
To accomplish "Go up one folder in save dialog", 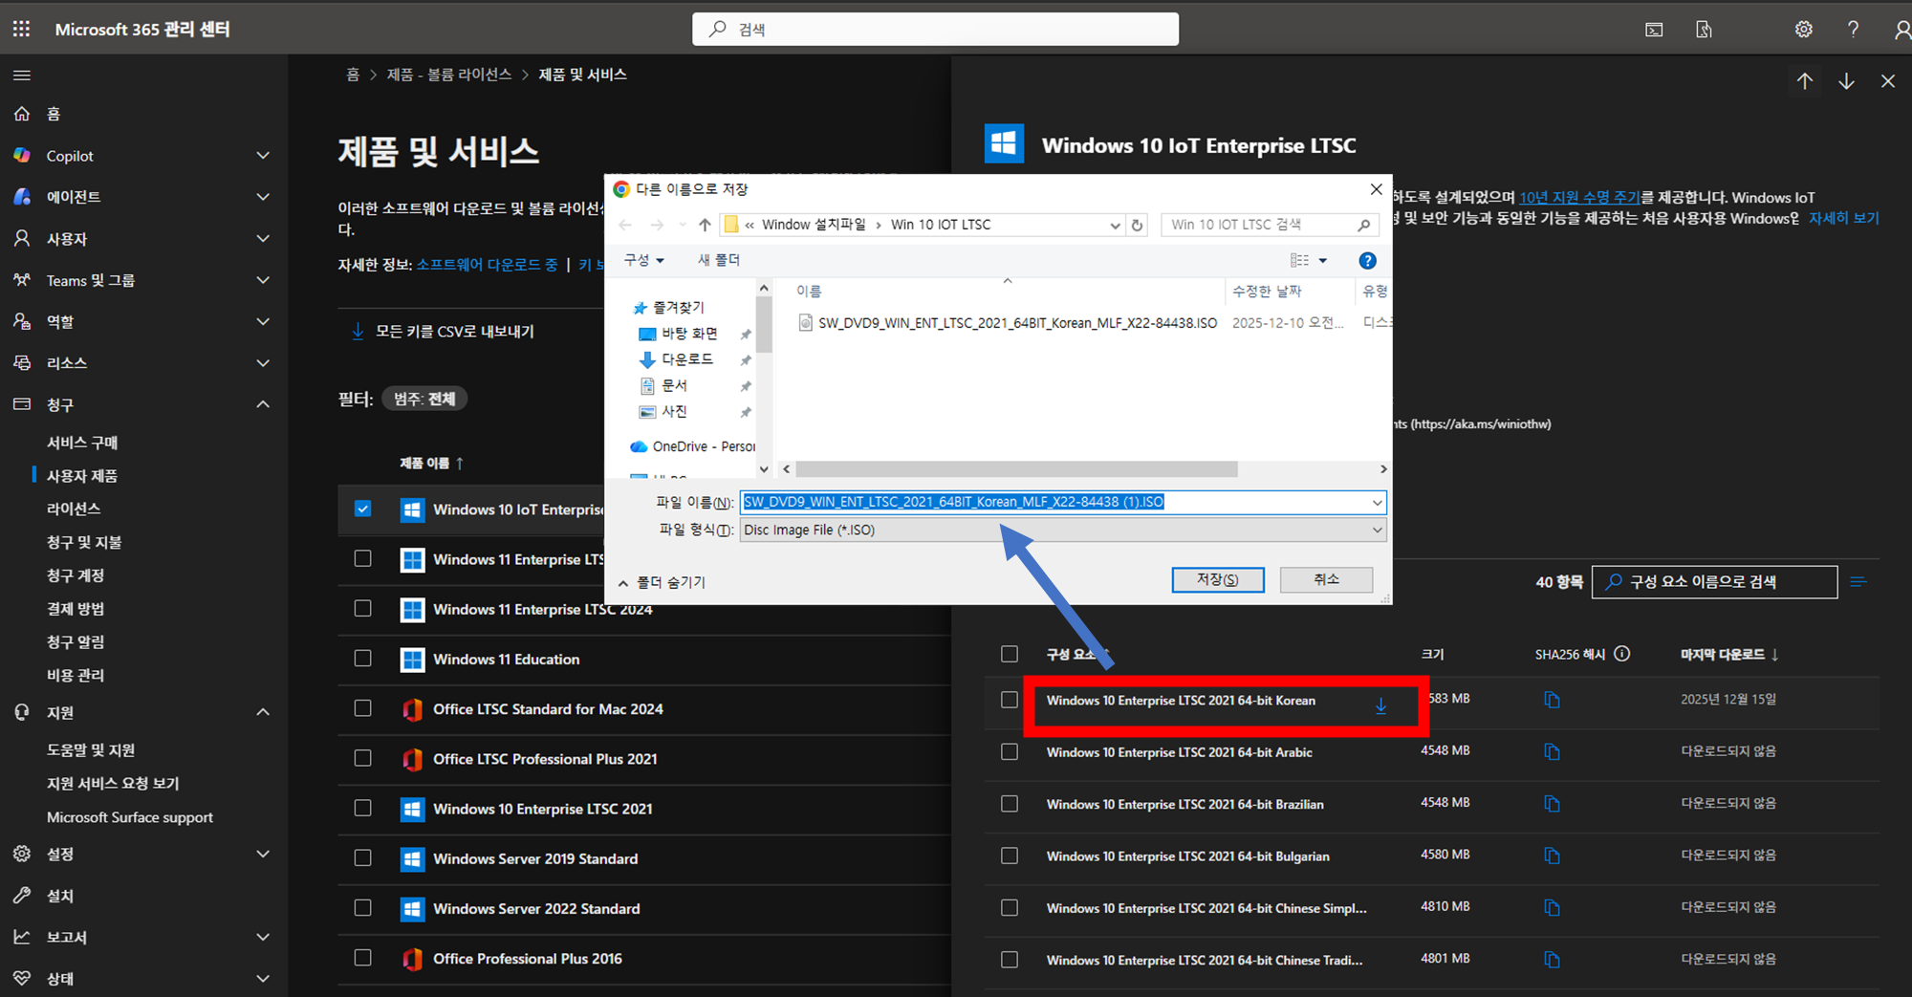I will pyautogui.click(x=705, y=225).
